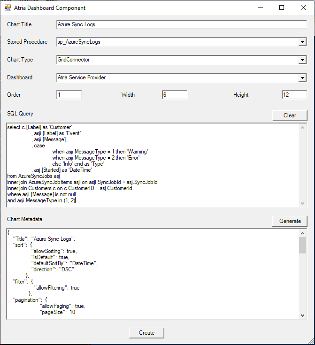The height and width of the screenshot is (345, 315).
Task: Select the Width input field
Action: [x=175, y=95]
